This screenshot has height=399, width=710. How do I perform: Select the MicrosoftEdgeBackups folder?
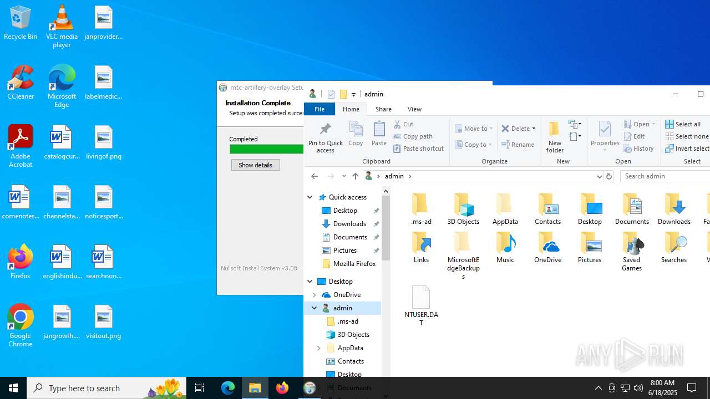463,255
